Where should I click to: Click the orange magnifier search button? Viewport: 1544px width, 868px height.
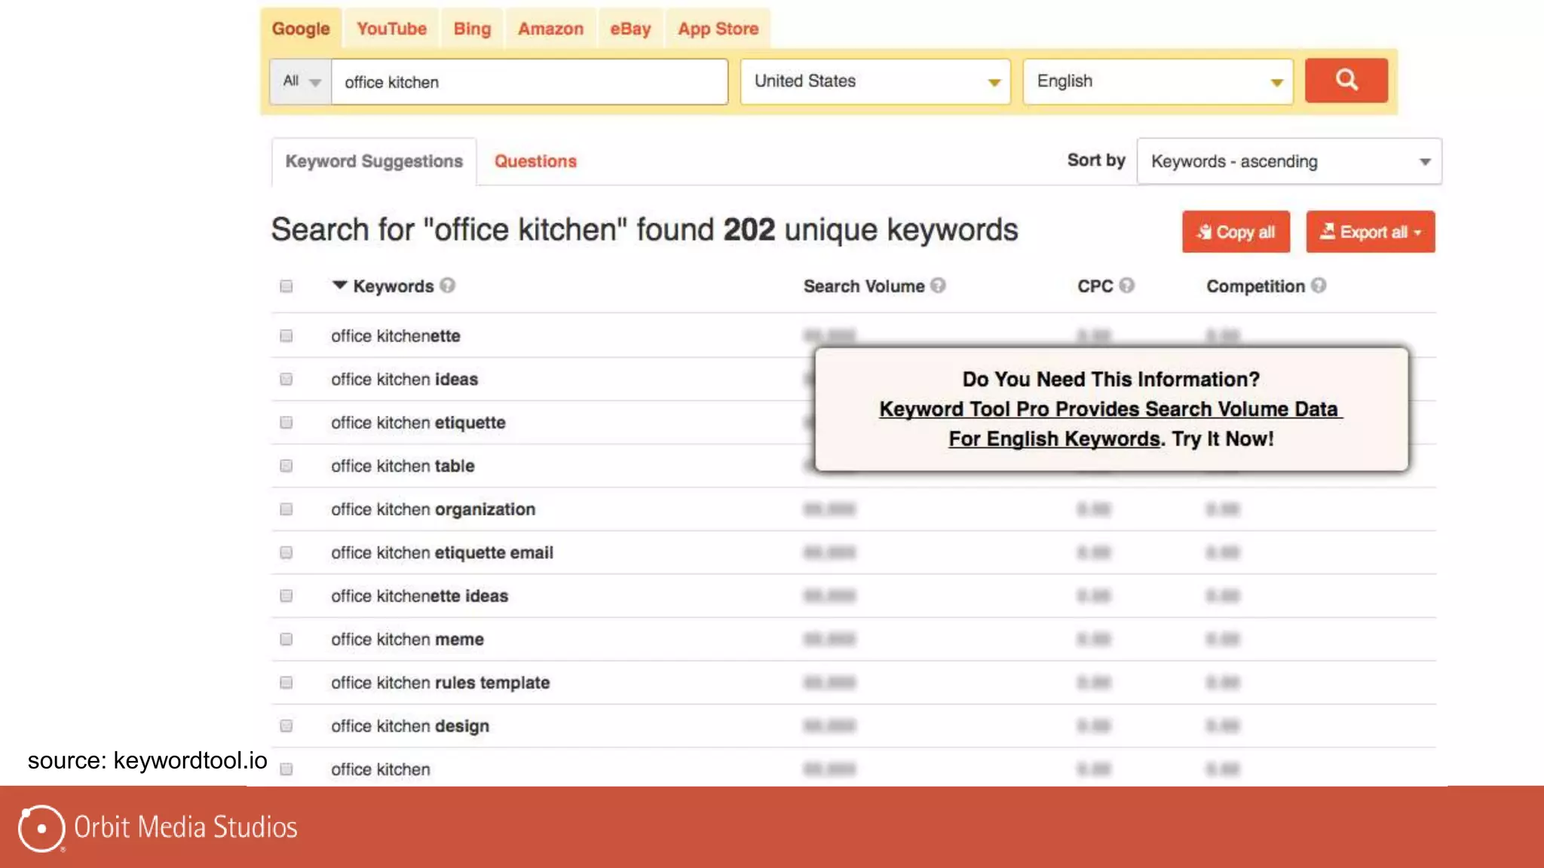point(1346,81)
